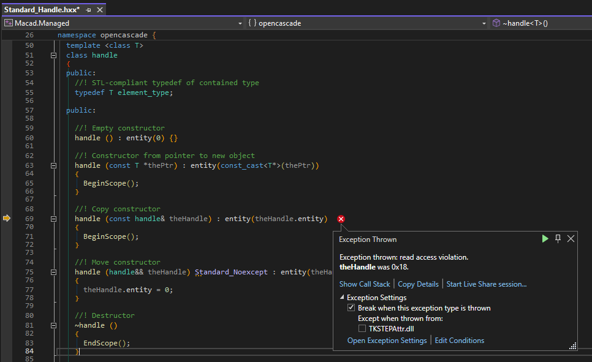Click the Edit Conditions link
Screen dimensions: 592x362
(459, 341)
